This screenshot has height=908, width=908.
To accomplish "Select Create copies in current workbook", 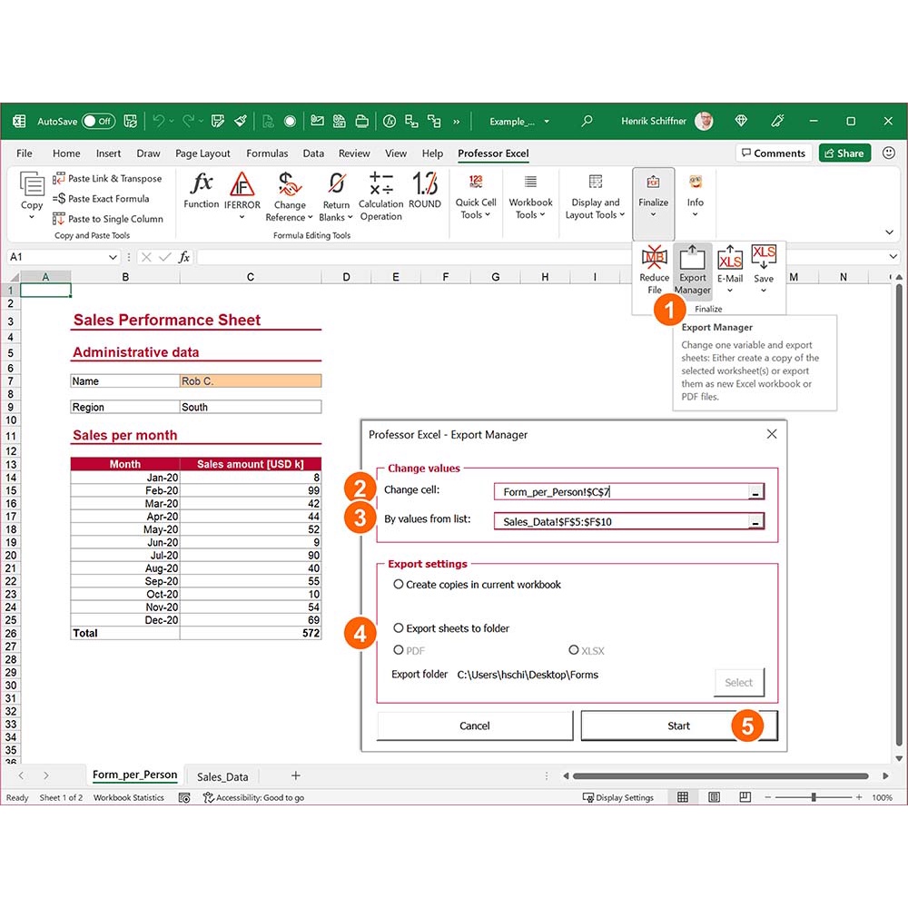I will coord(399,585).
